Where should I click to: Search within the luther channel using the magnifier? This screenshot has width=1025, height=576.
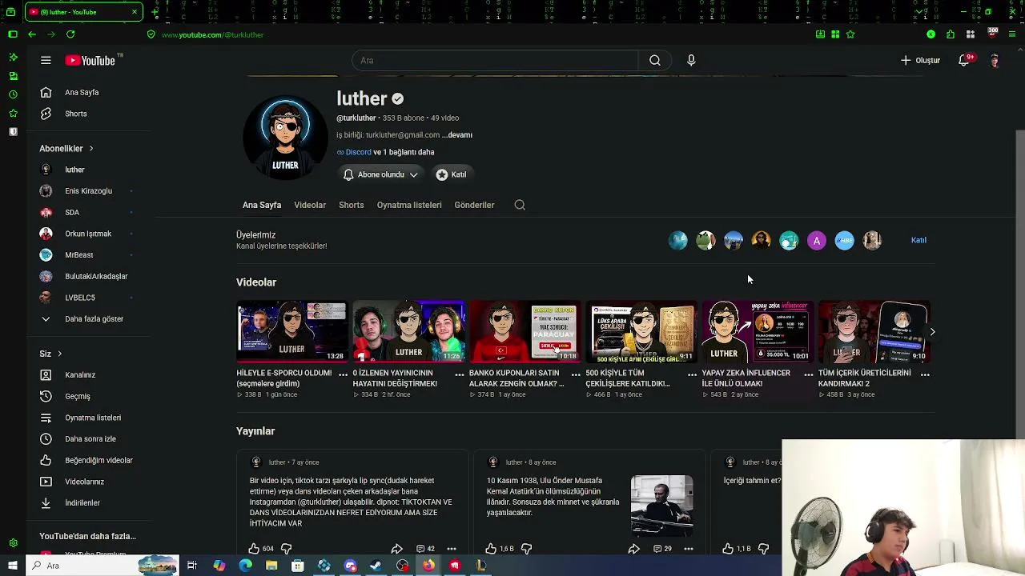point(520,205)
